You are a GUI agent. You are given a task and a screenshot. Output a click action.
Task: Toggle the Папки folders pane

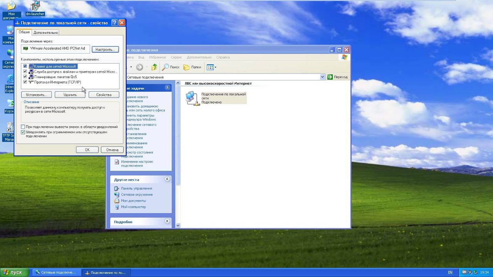(x=192, y=67)
